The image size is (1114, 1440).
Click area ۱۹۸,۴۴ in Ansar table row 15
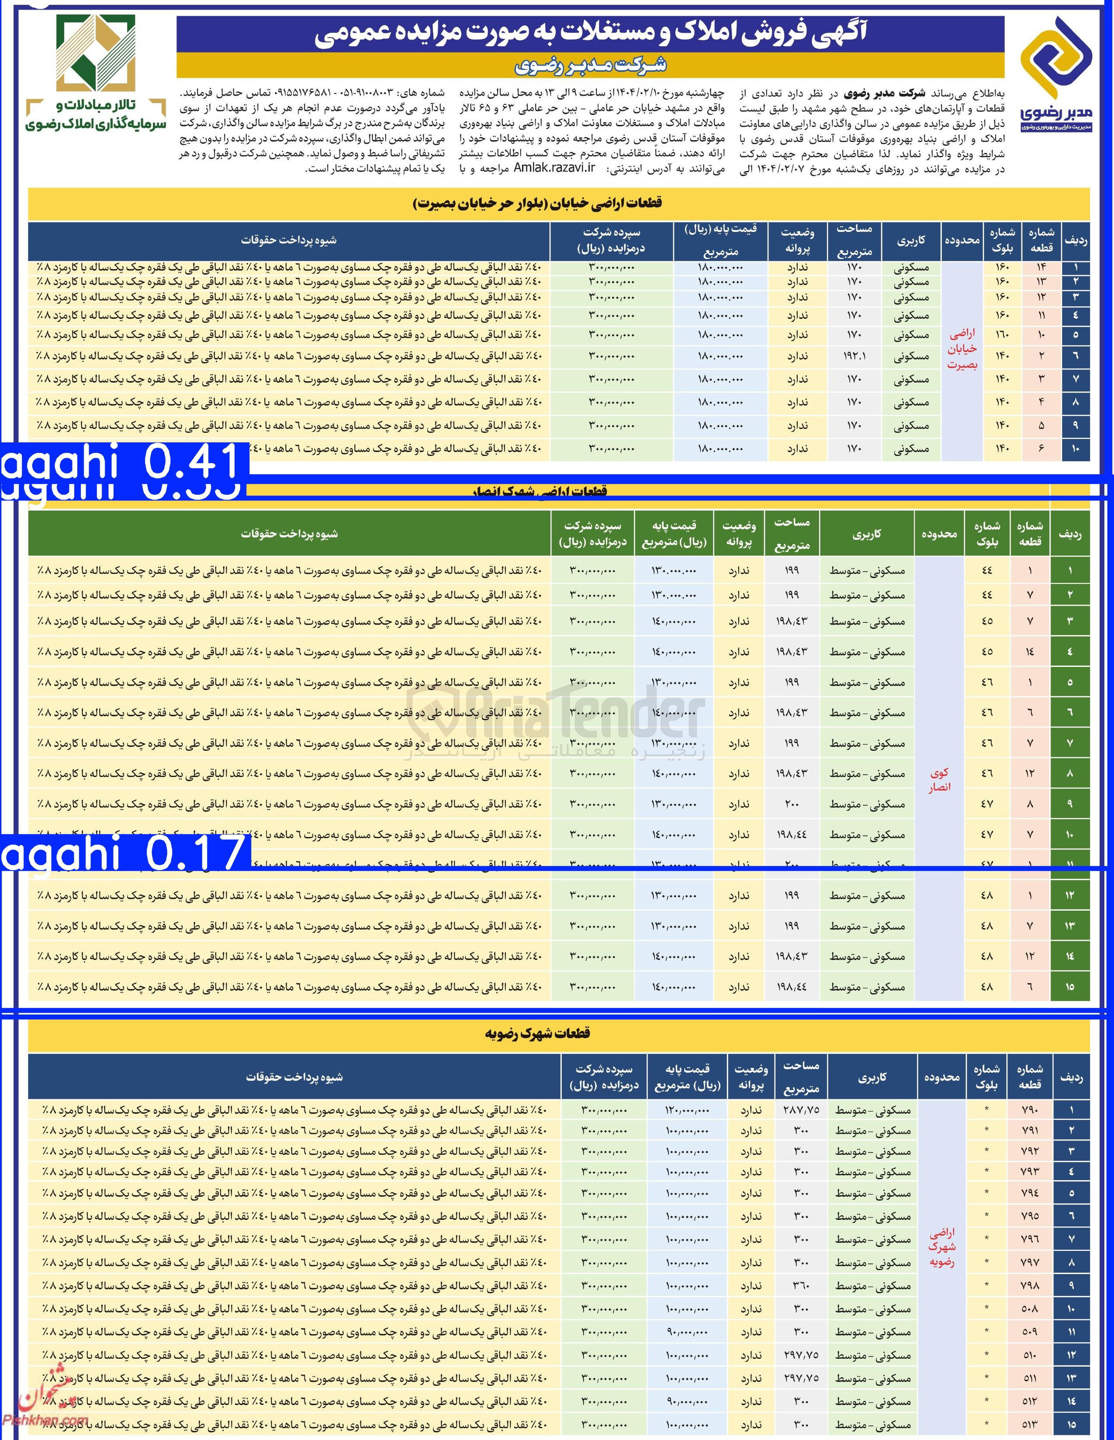point(792,987)
